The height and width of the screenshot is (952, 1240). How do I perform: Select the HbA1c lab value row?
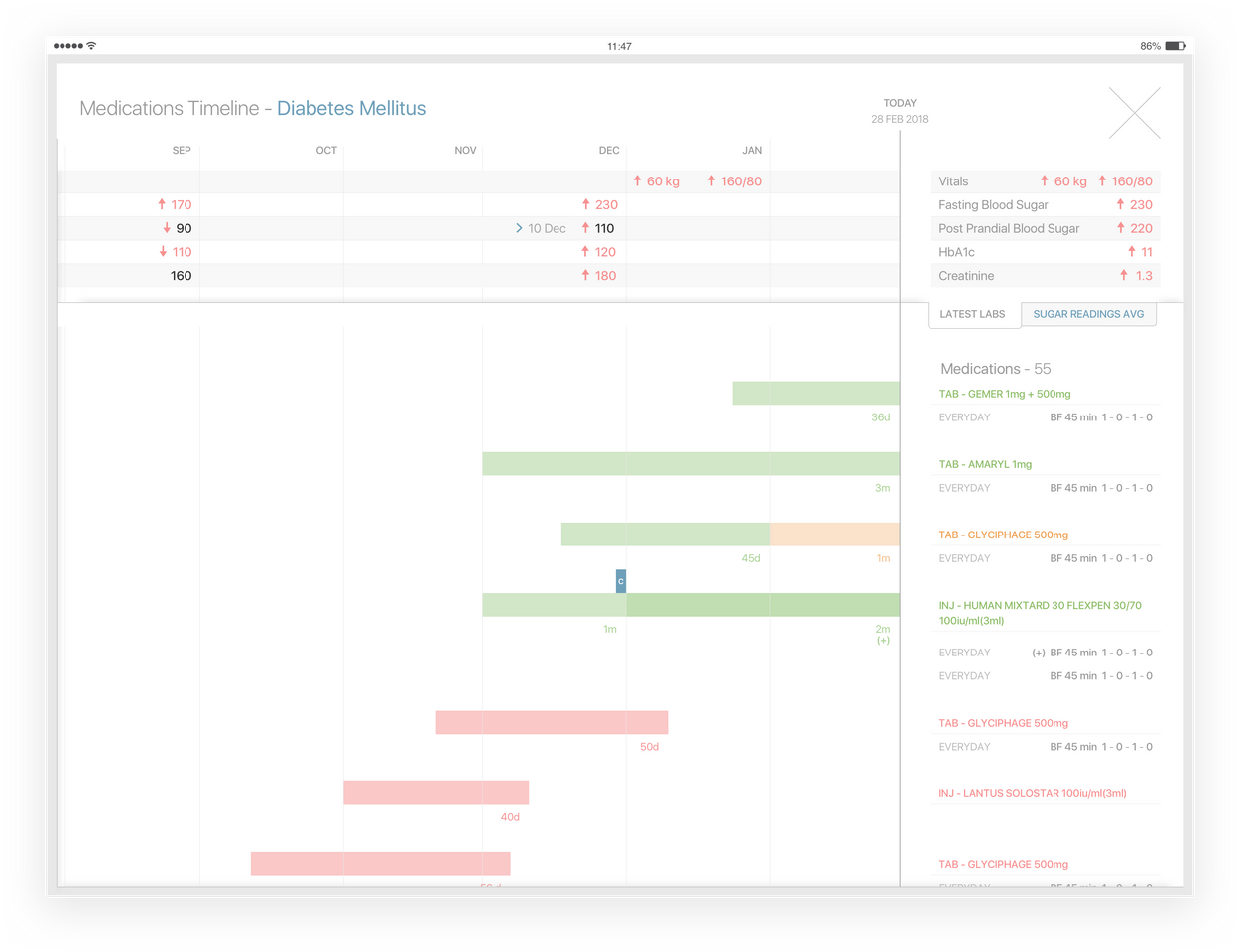[x=1045, y=252]
